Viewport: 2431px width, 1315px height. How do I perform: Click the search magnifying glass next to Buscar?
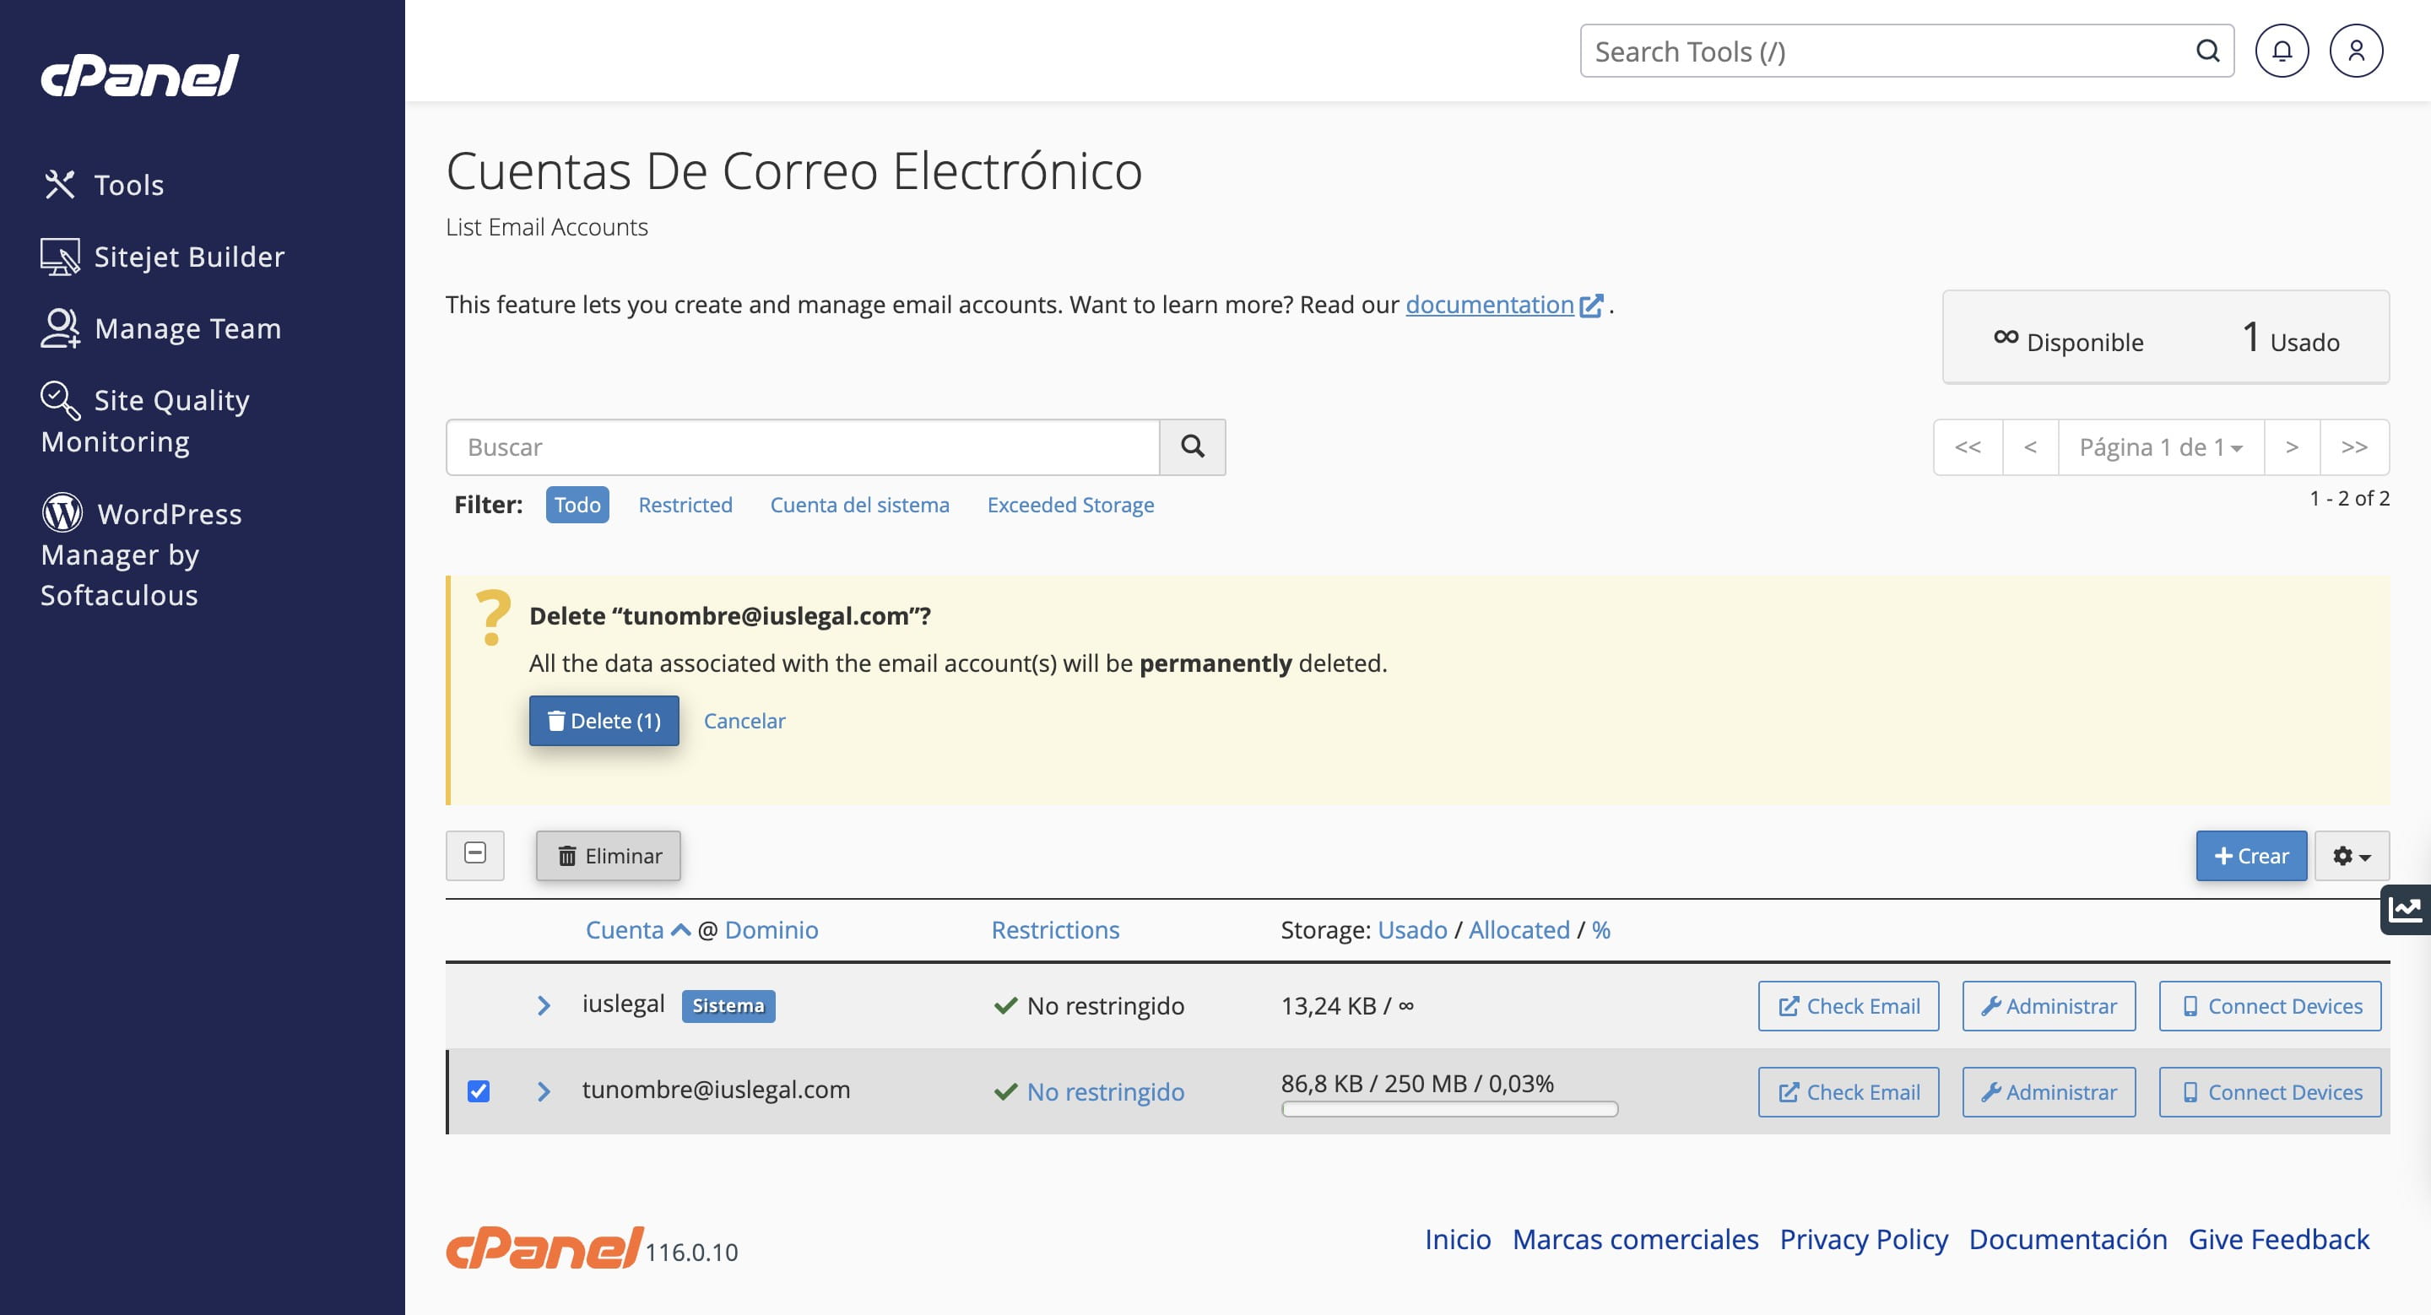coord(1192,446)
